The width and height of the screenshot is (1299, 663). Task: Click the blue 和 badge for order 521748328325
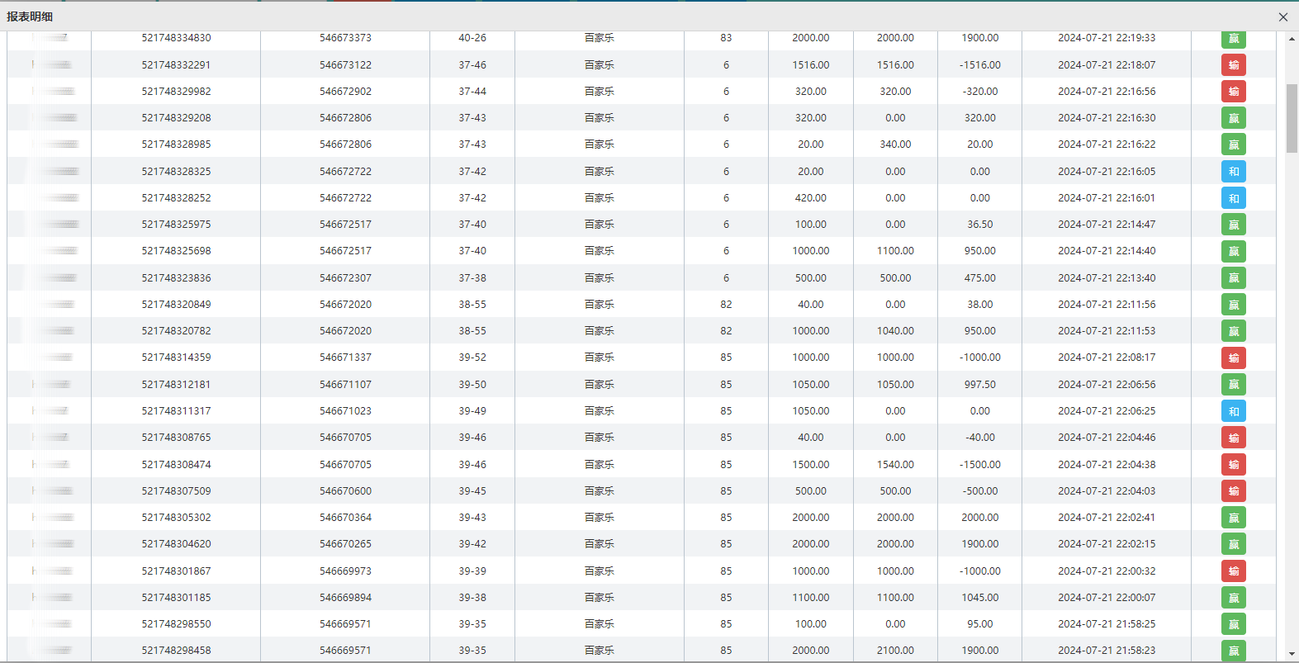1233,172
